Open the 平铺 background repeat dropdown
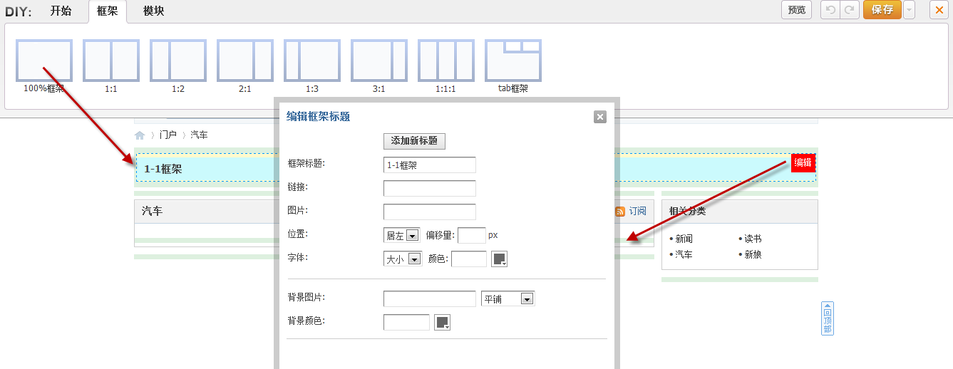Viewport: 953px width, 369px height. (508, 299)
